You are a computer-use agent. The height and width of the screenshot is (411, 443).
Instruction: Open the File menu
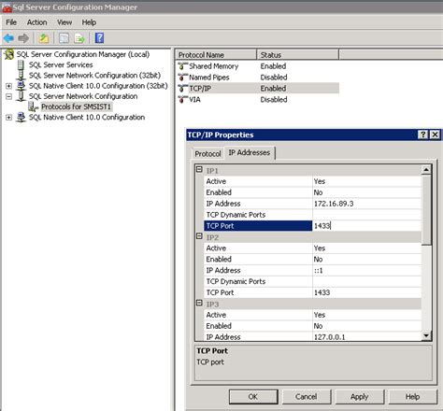[x=11, y=22]
